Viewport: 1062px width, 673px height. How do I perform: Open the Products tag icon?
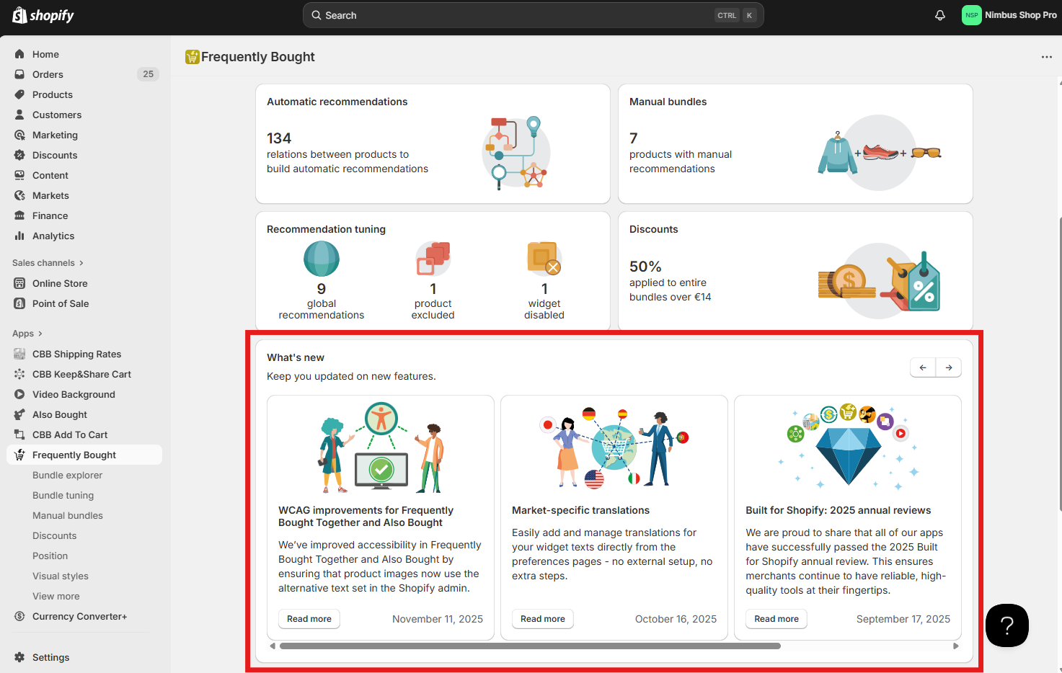[19, 94]
